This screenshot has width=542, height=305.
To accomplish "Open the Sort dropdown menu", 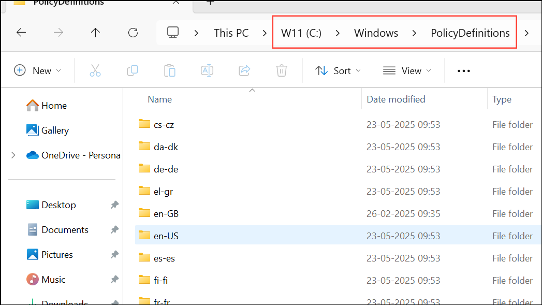I will click(338, 70).
